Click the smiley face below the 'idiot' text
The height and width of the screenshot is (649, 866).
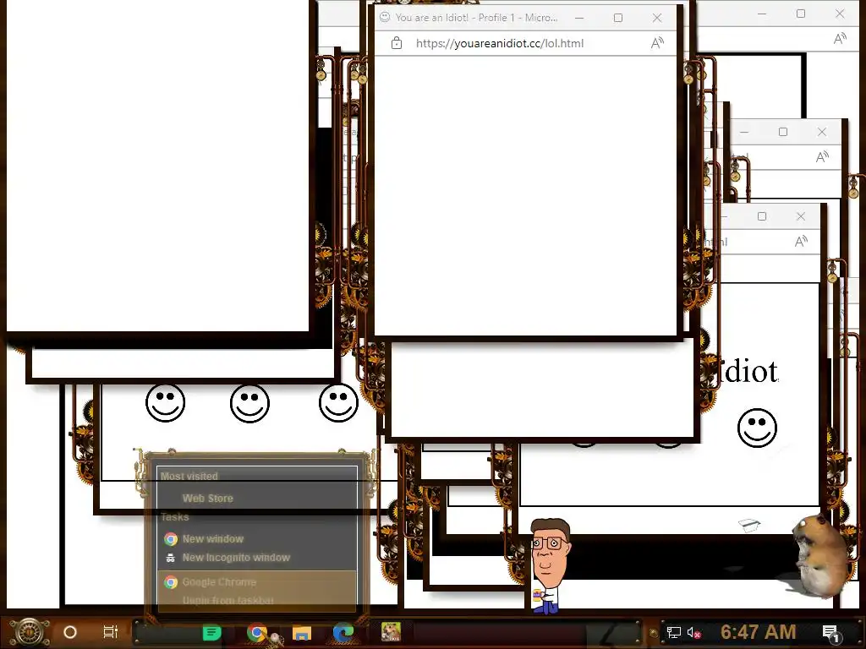coord(757,428)
